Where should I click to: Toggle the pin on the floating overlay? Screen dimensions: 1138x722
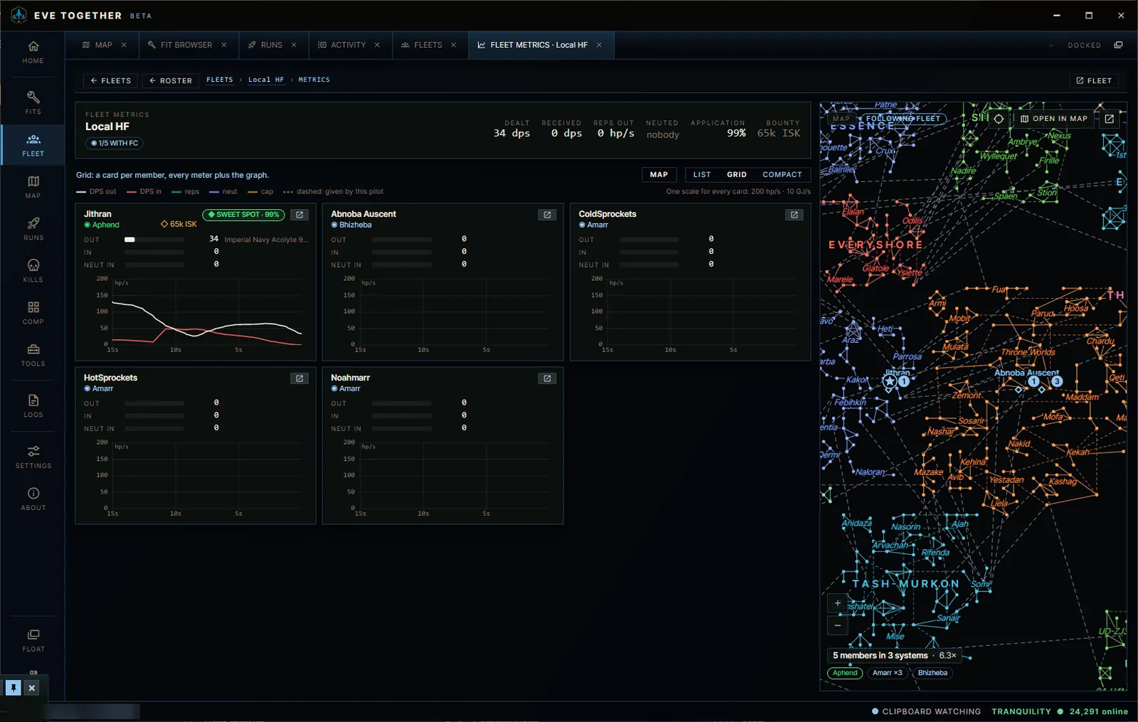pos(14,688)
